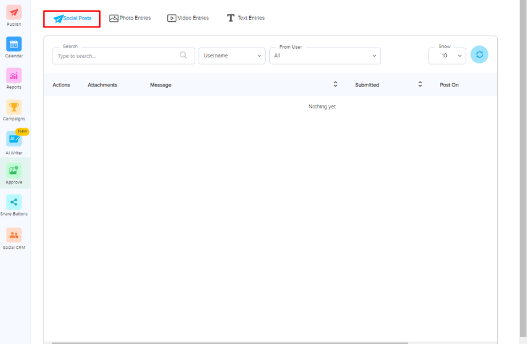Switch to the Video Entries tab
Image resolution: width=527 pixels, height=344 pixels.
pos(188,18)
